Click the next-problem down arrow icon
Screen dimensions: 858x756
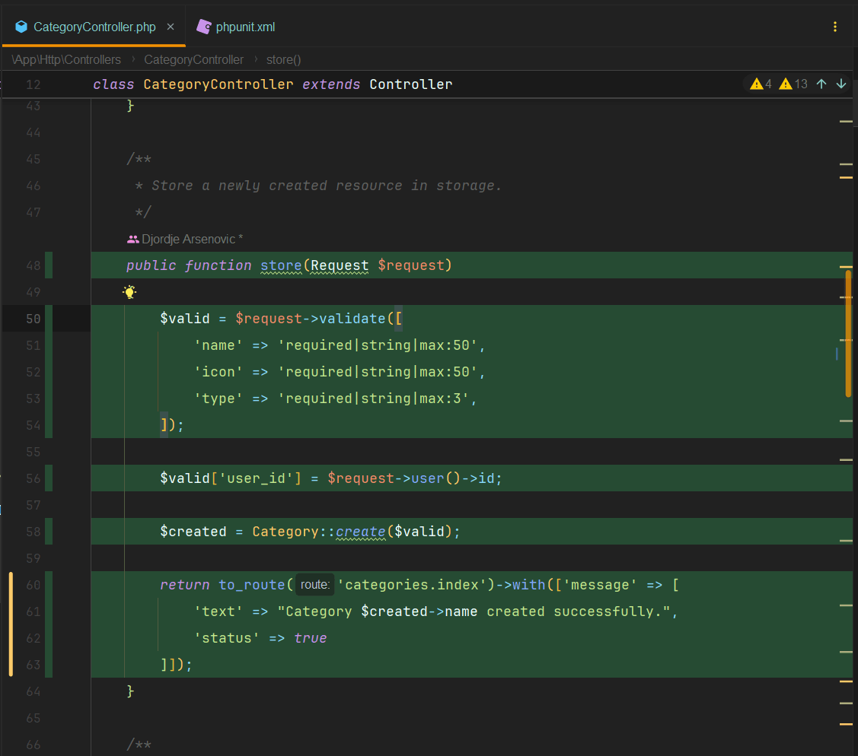pyautogui.click(x=840, y=84)
